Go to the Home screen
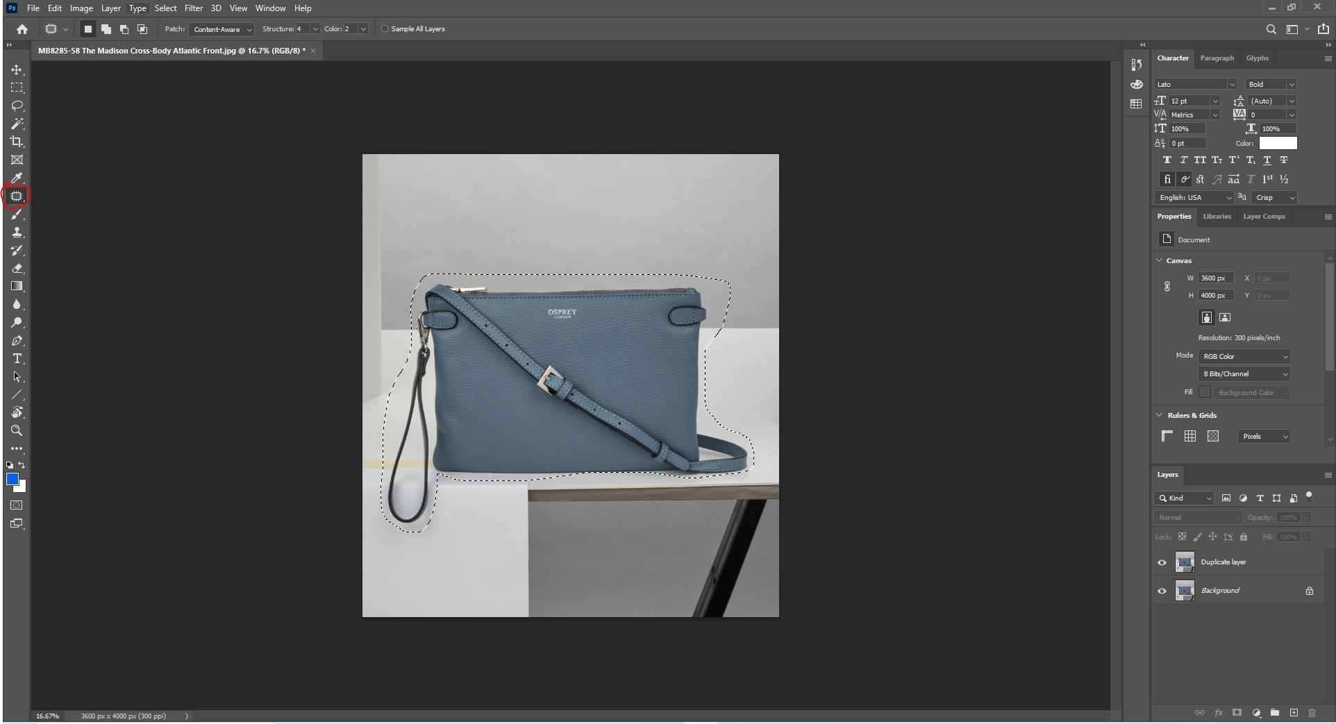The height and width of the screenshot is (724, 1336). [22, 29]
